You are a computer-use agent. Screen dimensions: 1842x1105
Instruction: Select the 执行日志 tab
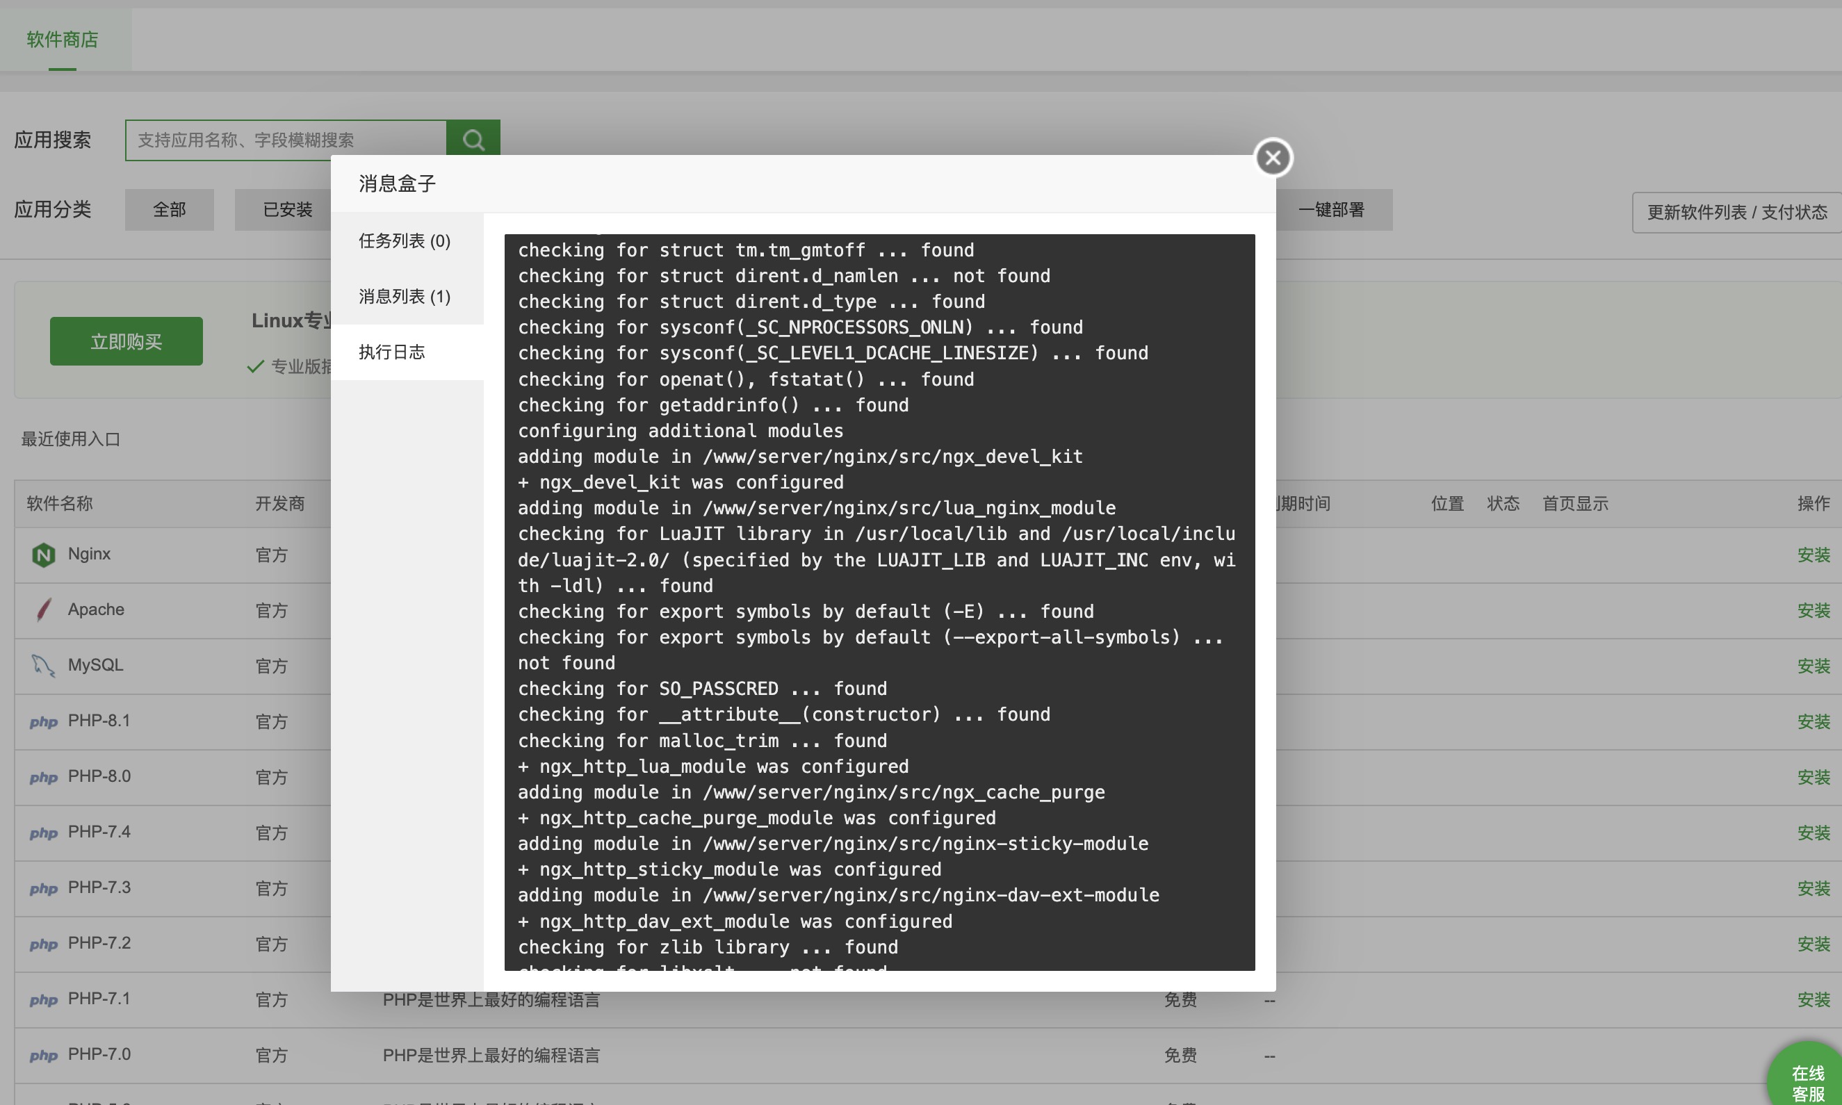tap(392, 352)
